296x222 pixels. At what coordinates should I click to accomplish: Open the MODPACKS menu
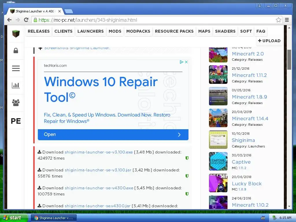coord(138,31)
